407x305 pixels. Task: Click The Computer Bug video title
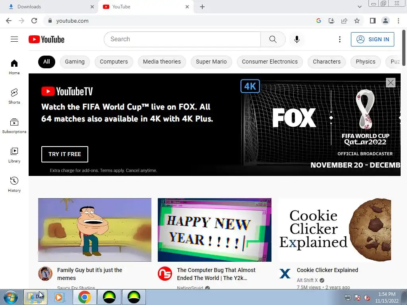tap(216, 274)
